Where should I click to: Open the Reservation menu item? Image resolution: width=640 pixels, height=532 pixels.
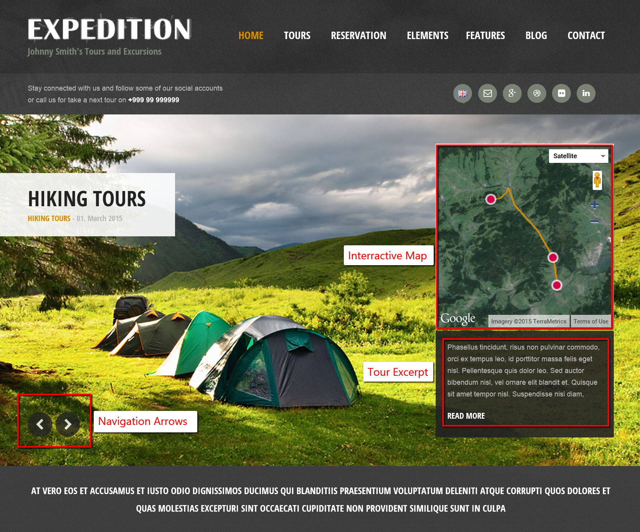click(358, 36)
